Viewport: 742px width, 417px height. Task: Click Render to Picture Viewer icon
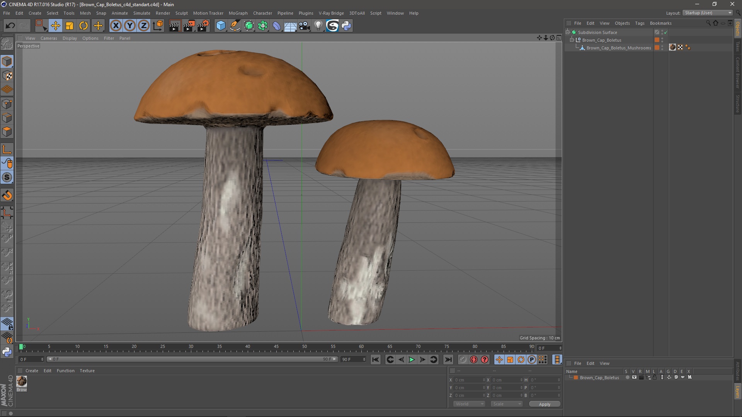(189, 26)
